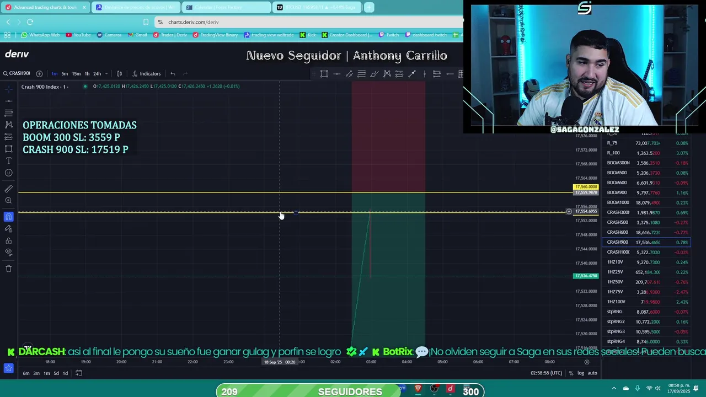Viewport: 706px width, 397px height.
Task: Select BOOM900 in the watchlist
Action: pyautogui.click(x=645, y=192)
